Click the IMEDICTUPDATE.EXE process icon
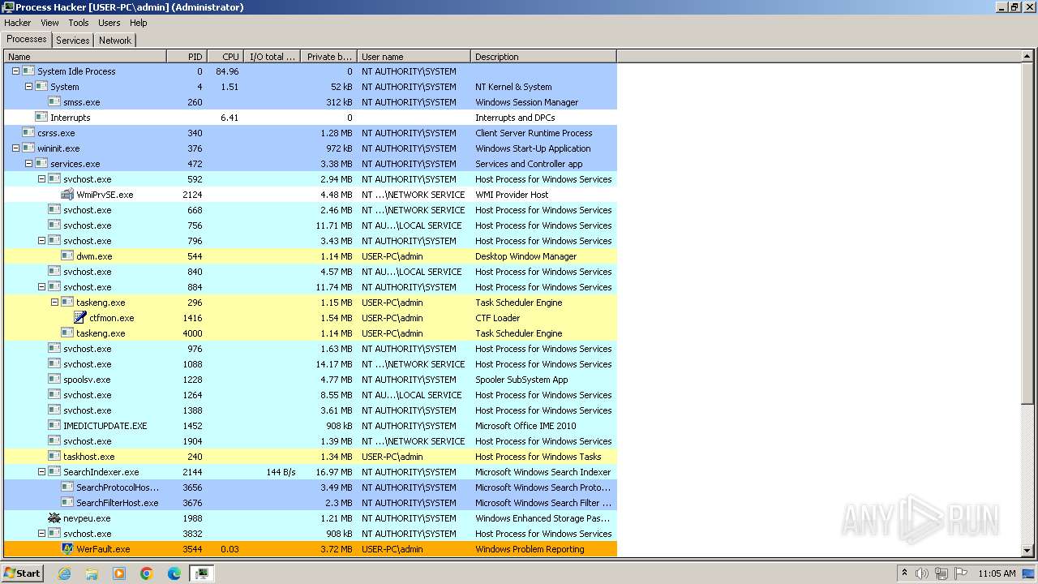 point(54,426)
